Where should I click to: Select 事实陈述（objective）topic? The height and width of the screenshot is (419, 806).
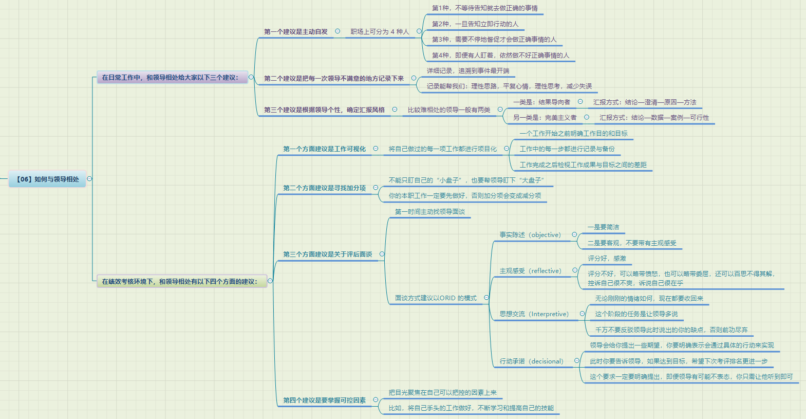click(x=530, y=235)
